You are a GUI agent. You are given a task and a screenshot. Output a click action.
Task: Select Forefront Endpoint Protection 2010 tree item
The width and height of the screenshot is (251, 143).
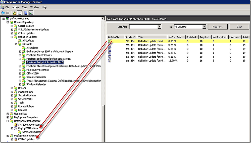(45, 62)
